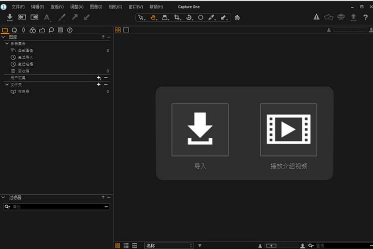This screenshot has width=373, height=249.
Task: Click the 播放介绍视频 play intro video button
Action: (288, 130)
